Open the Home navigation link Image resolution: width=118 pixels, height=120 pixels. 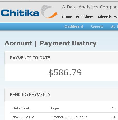[x=67, y=17]
